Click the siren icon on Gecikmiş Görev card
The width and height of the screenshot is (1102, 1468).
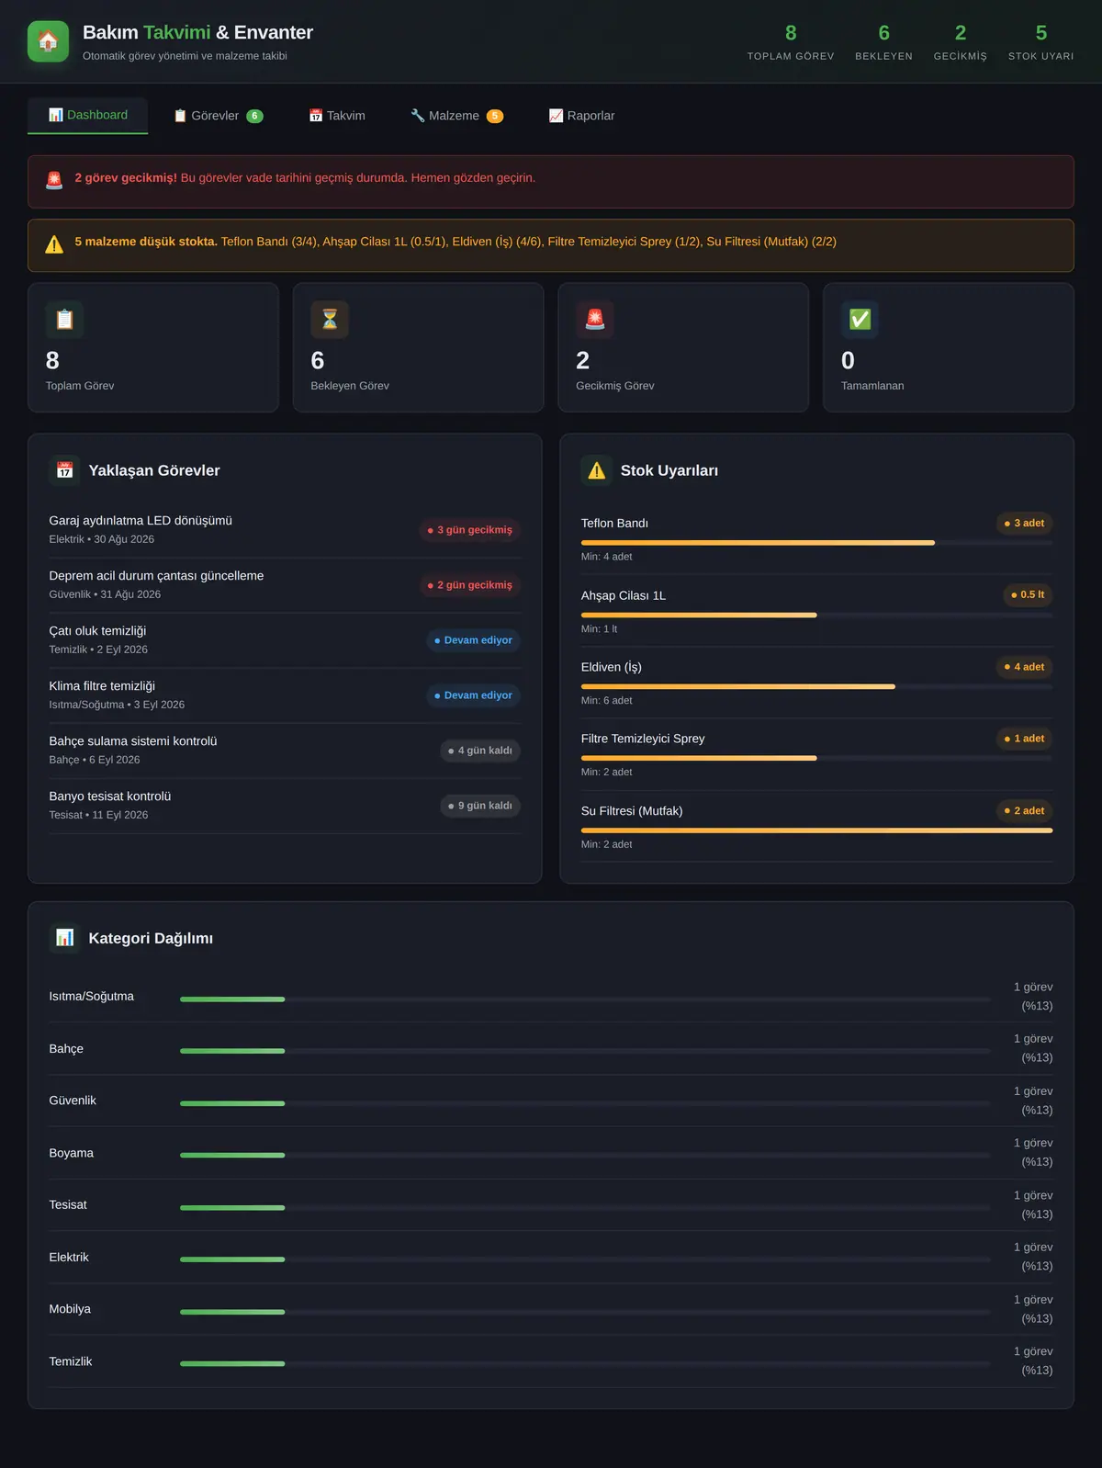595,319
